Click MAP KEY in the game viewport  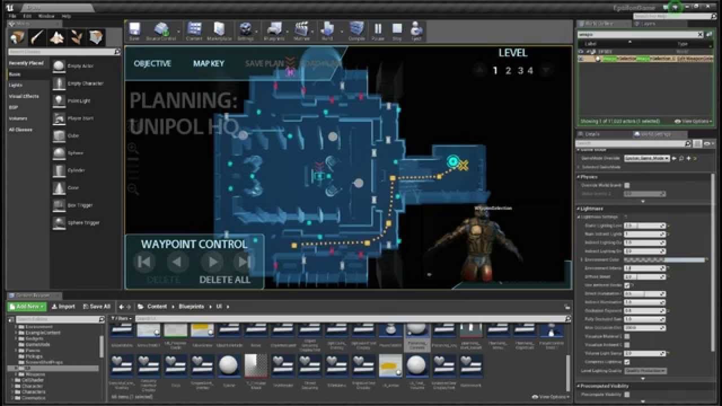point(209,64)
